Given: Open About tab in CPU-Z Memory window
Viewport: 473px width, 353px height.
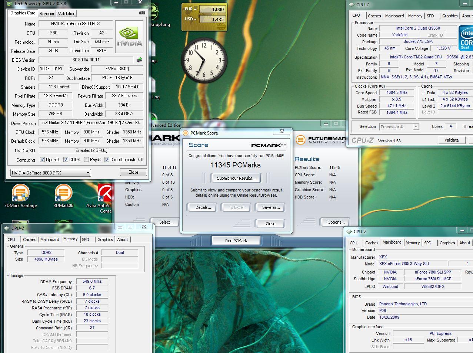Looking at the screenshot, I should 123,240.
